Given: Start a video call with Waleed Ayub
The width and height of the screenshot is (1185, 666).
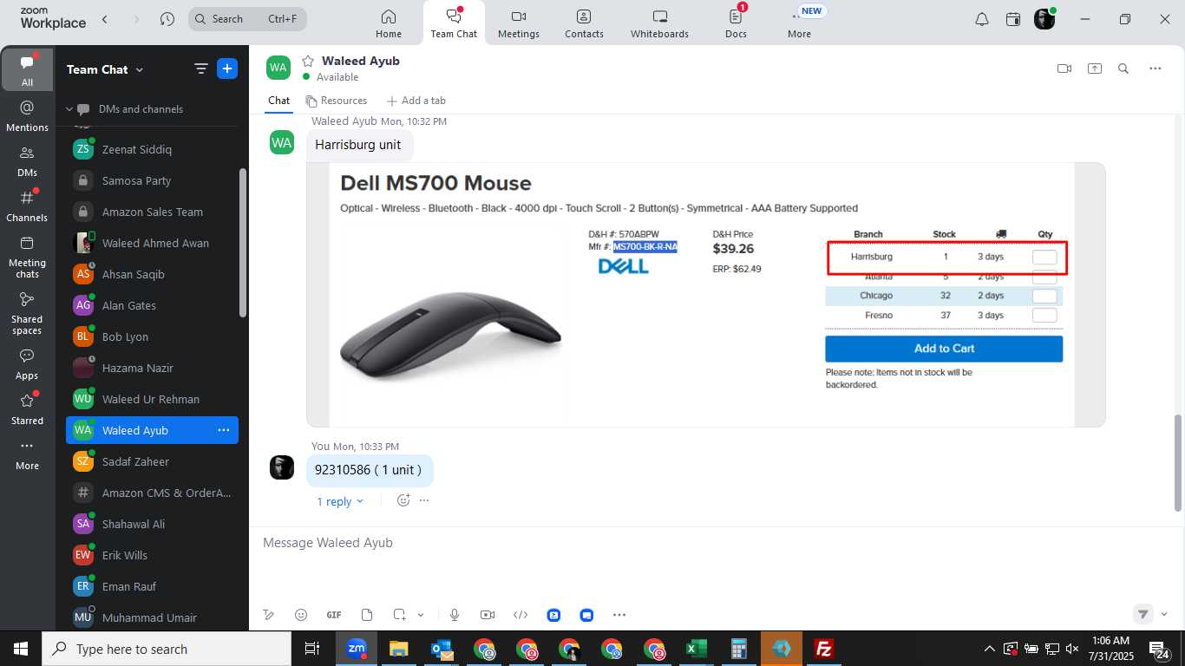Looking at the screenshot, I should [1064, 69].
